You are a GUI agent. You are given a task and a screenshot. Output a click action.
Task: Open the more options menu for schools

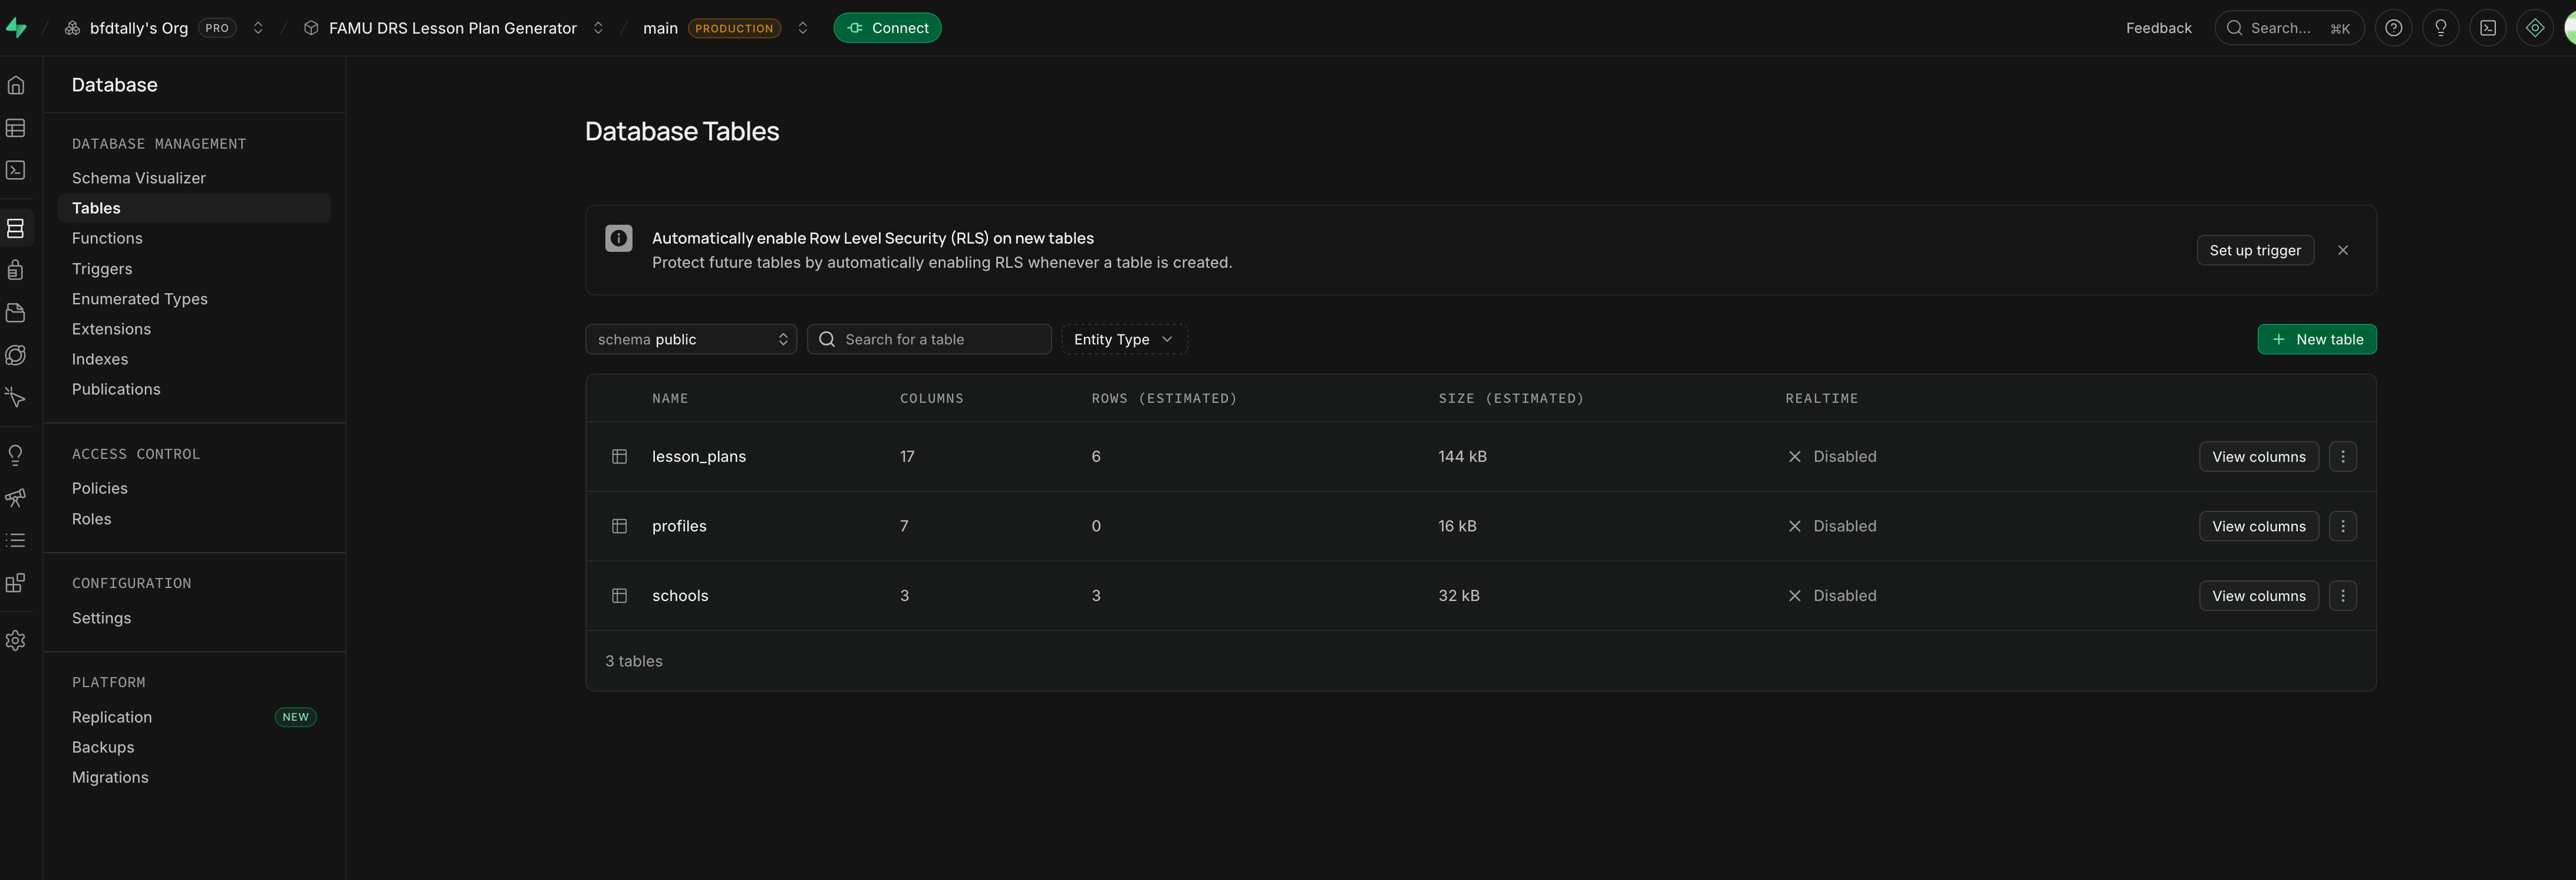(2342, 596)
